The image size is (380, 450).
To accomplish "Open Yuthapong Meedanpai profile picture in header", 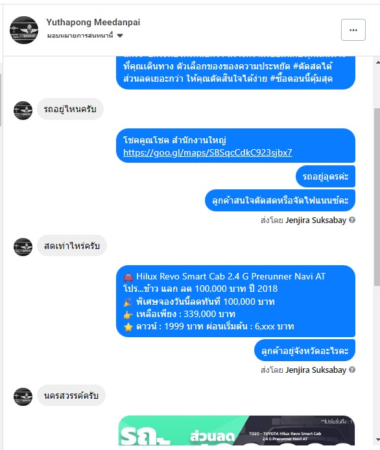I will tap(24, 30).
